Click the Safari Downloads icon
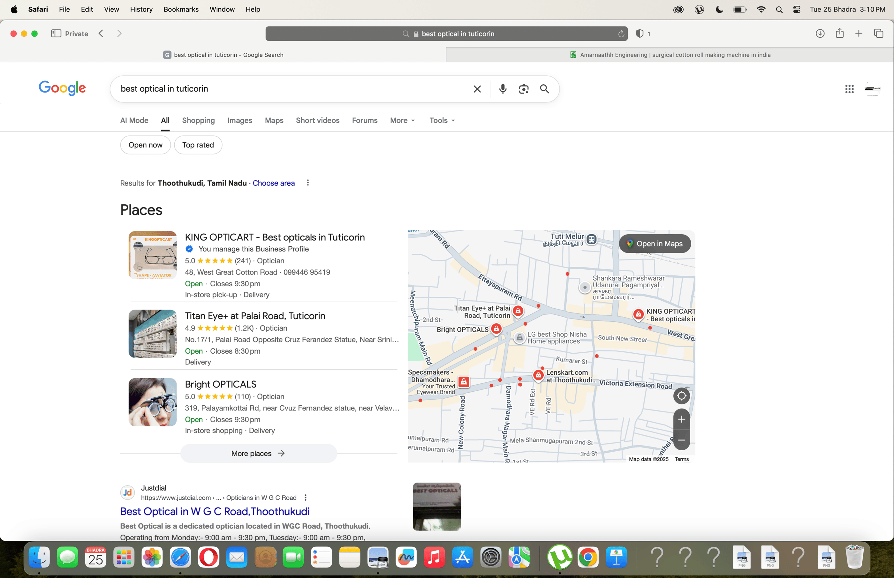 [820, 34]
